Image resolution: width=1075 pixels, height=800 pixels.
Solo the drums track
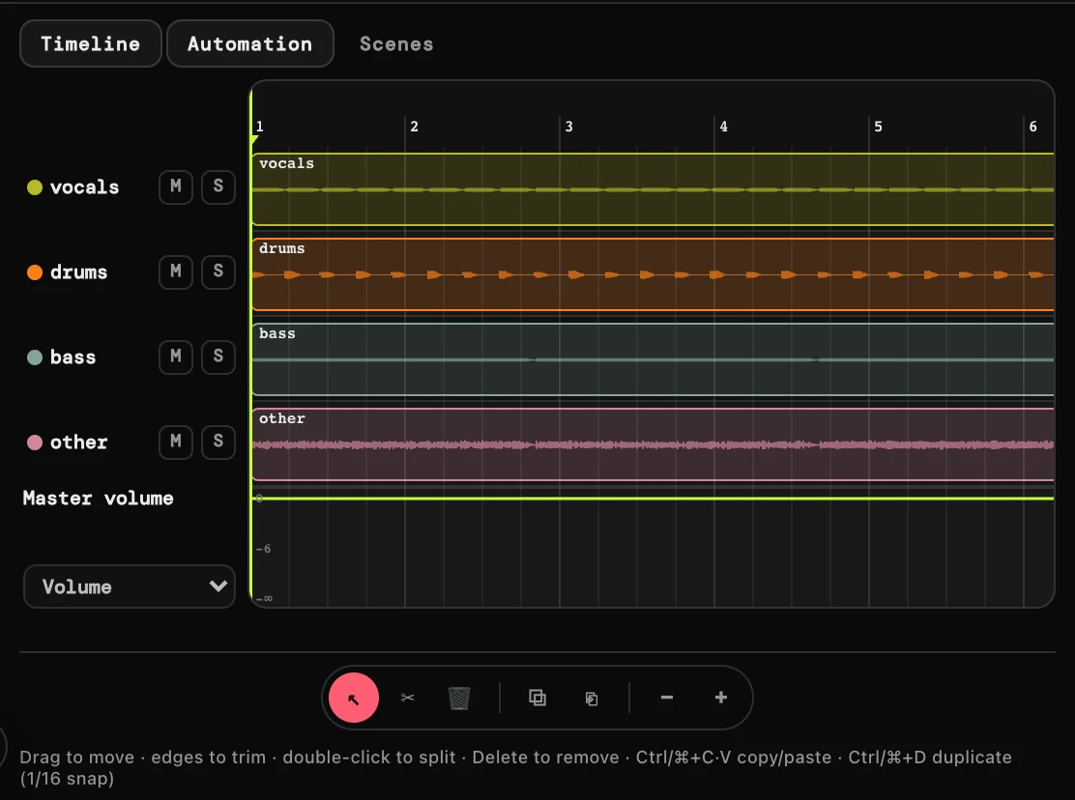click(x=218, y=271)
